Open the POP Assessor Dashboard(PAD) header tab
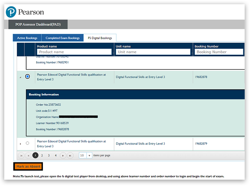 [38, 25]
